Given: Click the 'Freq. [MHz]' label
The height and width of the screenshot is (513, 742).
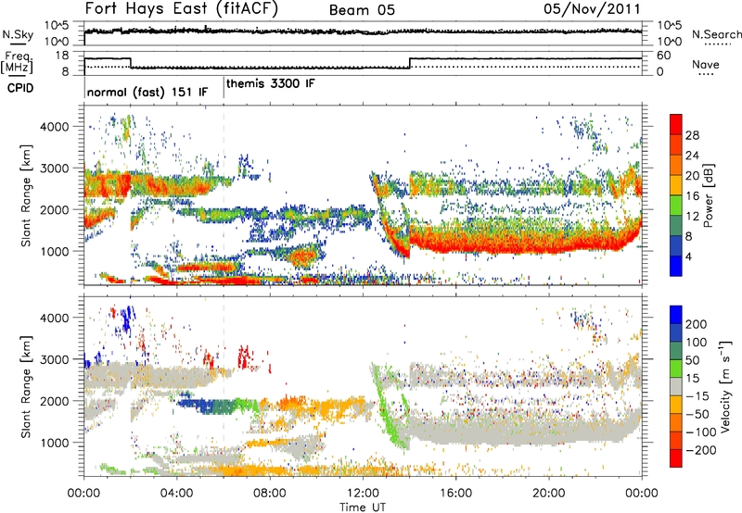Looking at the screenshot, I should pos(17,62).
